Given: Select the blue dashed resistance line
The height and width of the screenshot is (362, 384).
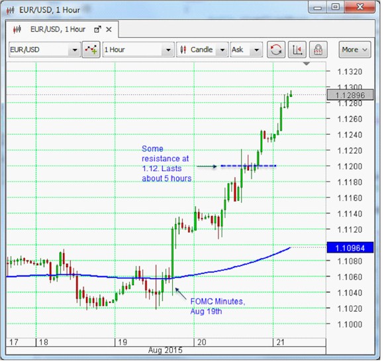Looking at the screenshot, I should pyautogui.click(x=248, y=166).
